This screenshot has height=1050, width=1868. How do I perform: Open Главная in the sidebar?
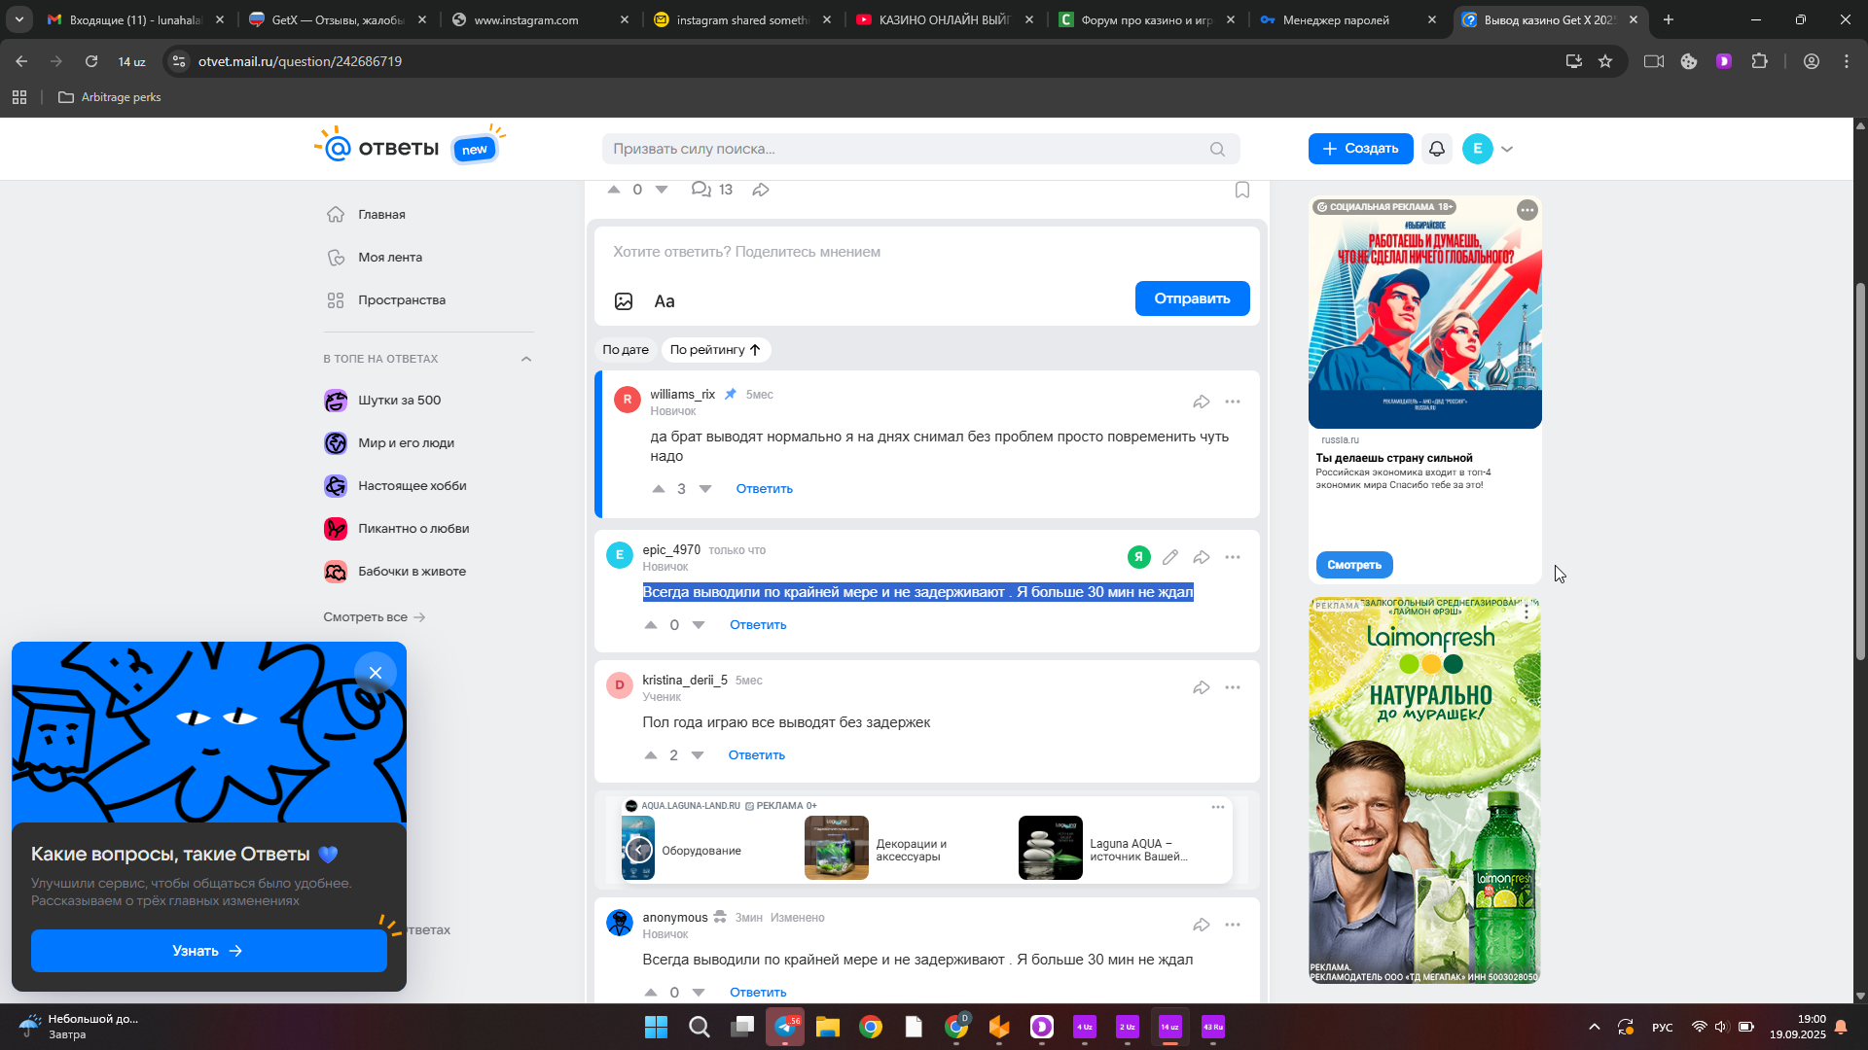coord(381,215)
